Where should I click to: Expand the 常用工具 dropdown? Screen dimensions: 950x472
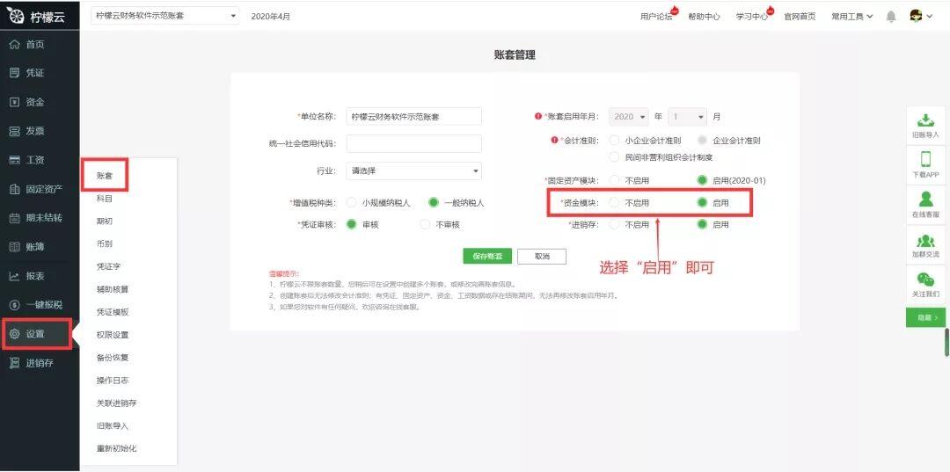point(851,17)
